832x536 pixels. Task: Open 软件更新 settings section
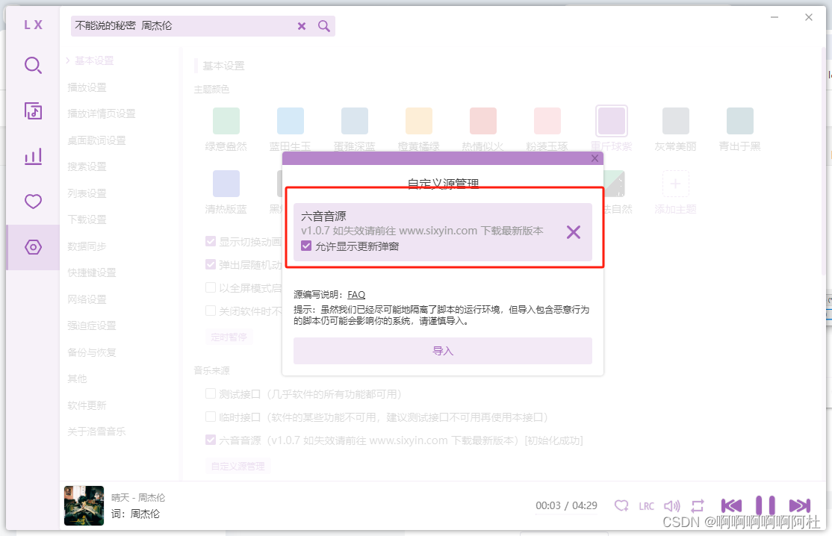(87, 405)
